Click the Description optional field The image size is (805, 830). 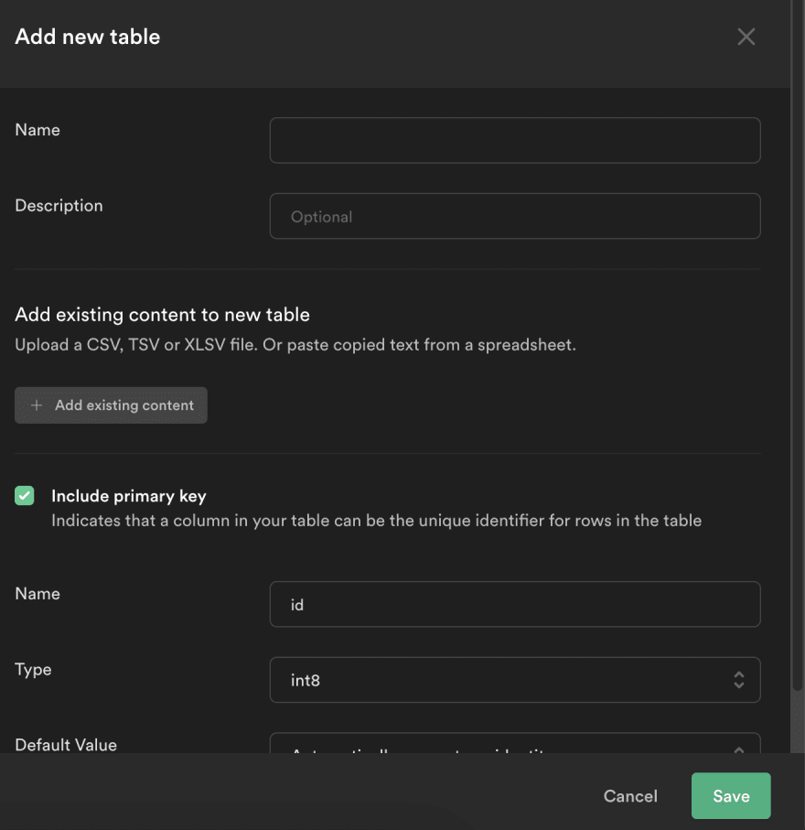515,216
